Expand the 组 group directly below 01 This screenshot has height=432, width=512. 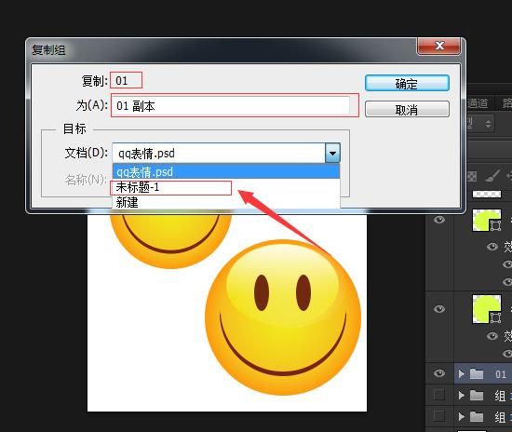461,396
